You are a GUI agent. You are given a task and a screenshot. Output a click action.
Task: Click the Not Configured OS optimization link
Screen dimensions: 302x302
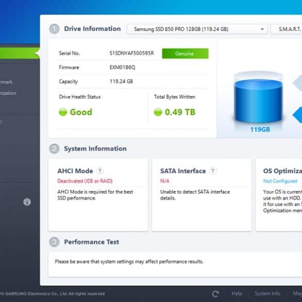point(280,181)
